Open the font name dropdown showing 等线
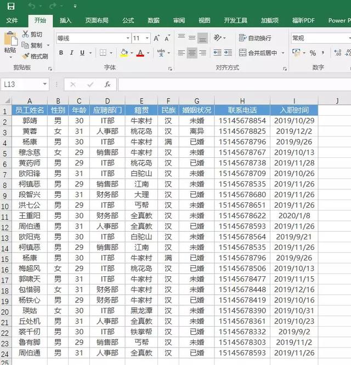Image resolution: width=351 pixels, height=365 pixels. (128, 38)
